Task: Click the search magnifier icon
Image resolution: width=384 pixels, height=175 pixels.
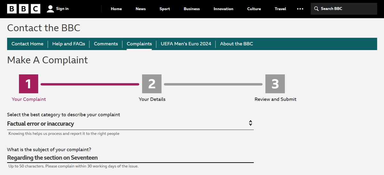Action: tap(316, 9)
